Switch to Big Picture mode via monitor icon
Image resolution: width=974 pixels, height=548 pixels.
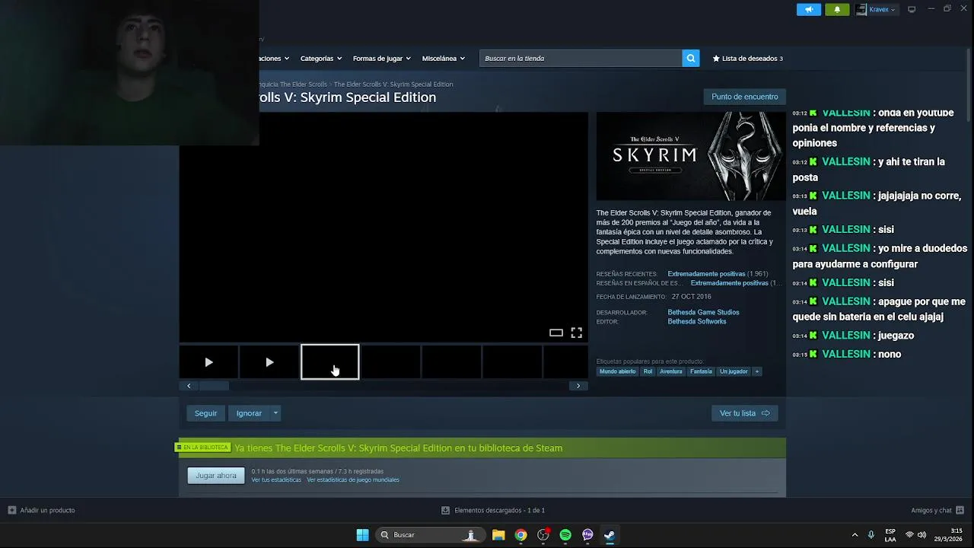tap(912, 9)
